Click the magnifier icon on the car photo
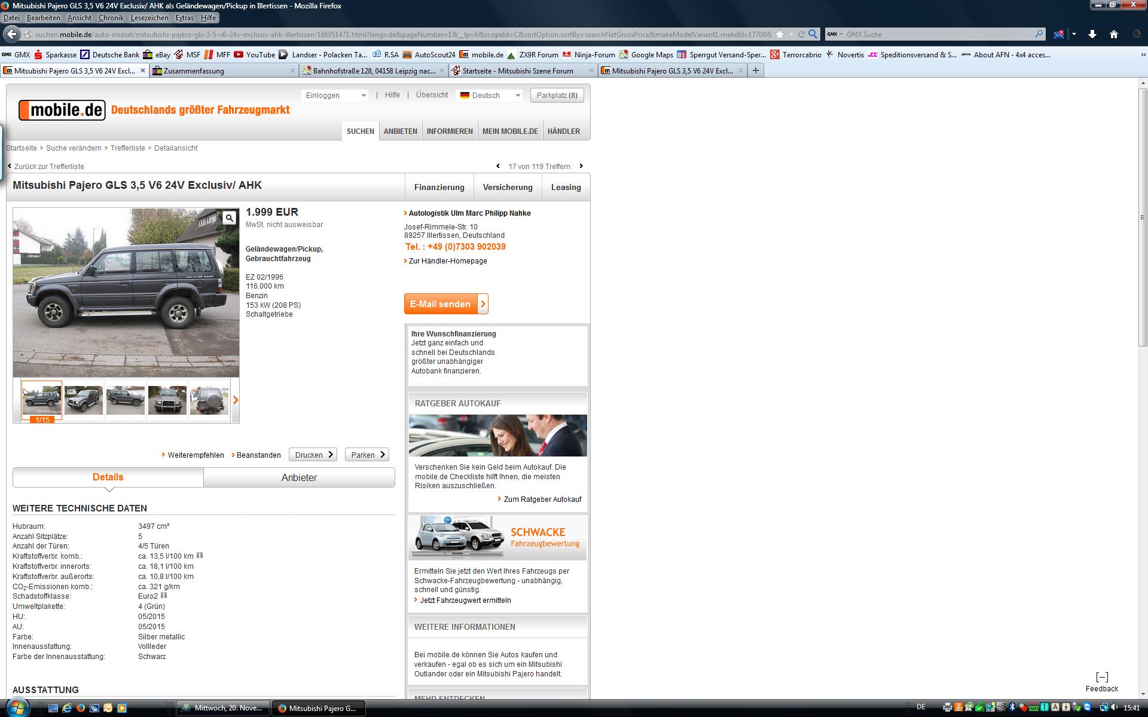This screenshot has height=717, width=1148. [x=229, y=218]
